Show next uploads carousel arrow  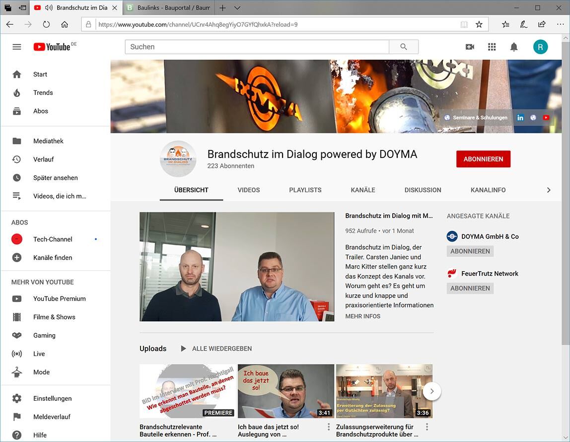point(432,391)
